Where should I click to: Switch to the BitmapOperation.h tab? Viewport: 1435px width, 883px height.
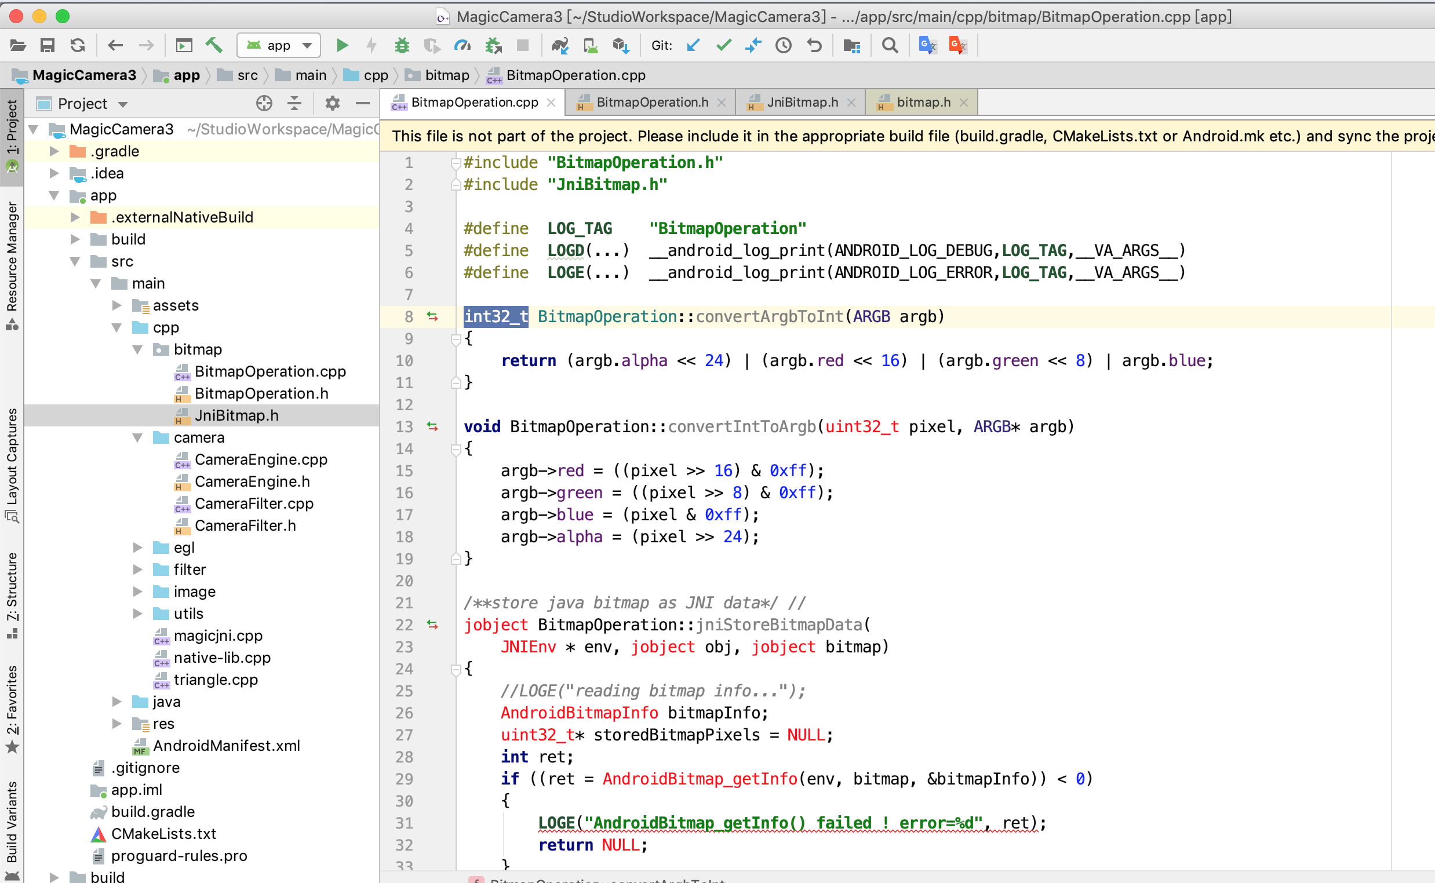point(652,103)
